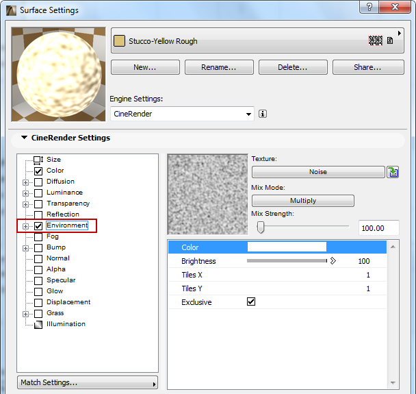Screen dimensions: 416x394
Task: Click the noise texture preview thumbnail
Action: pos(208,195)
